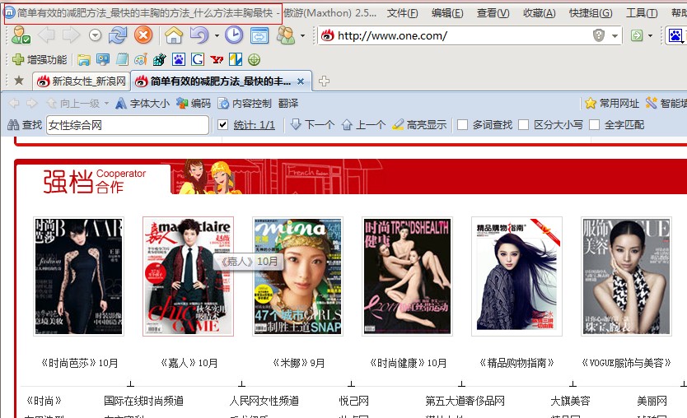Click the Baidu paw icon in utilities bar
This screenshot has height=418, width=687.
coord(178,59)
